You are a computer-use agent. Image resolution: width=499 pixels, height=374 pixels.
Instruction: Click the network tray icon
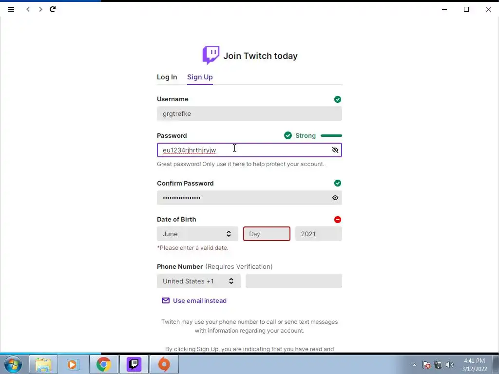coord(438,365)
